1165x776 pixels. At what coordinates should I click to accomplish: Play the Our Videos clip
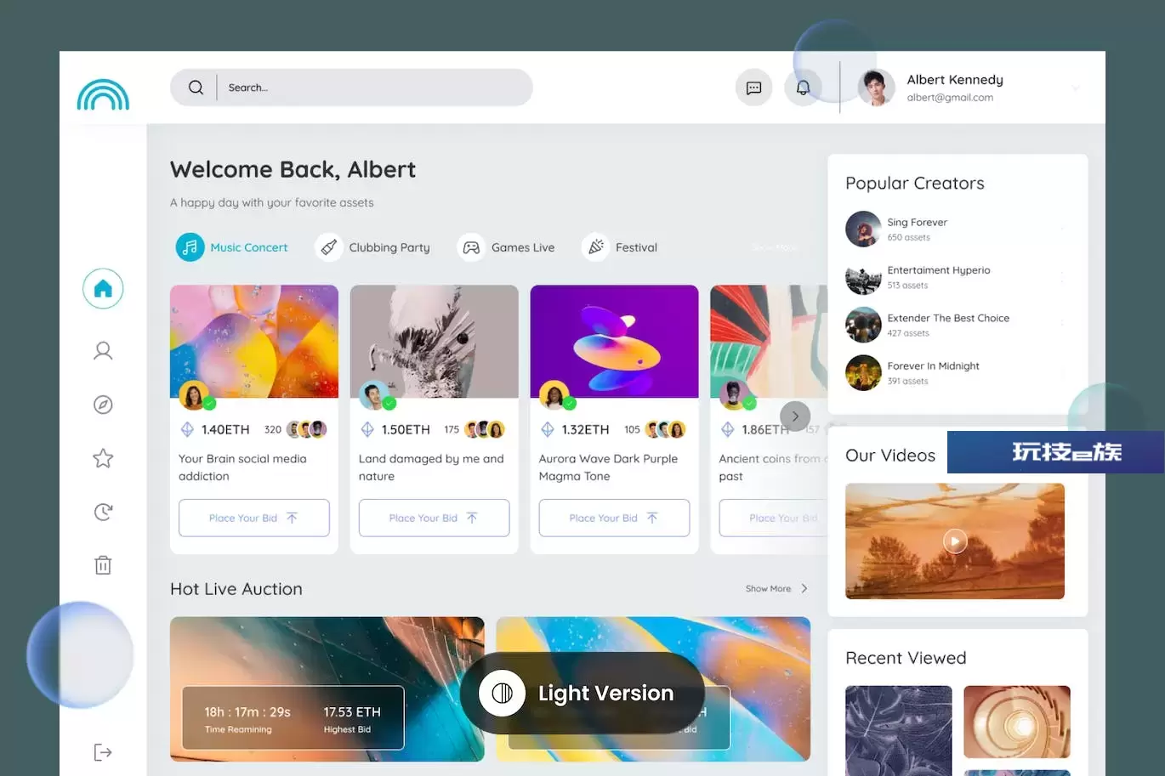(x=955, y=541)
